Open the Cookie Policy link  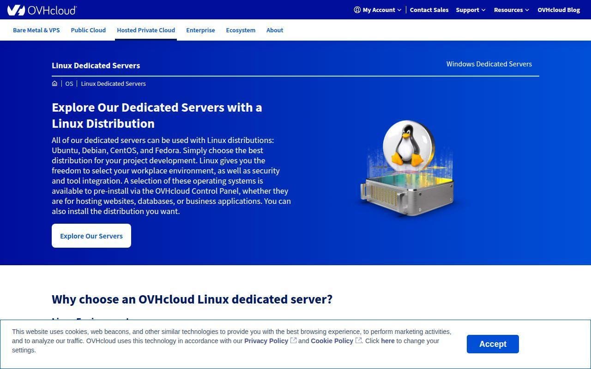coord(332,341)
